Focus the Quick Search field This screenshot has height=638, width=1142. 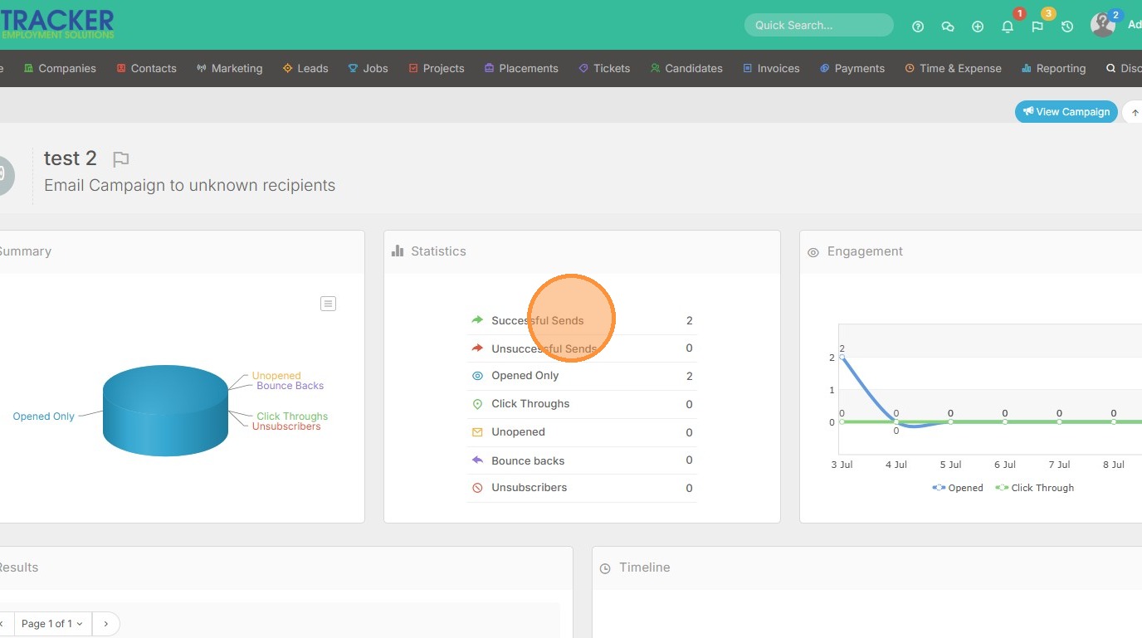(818, 25)
